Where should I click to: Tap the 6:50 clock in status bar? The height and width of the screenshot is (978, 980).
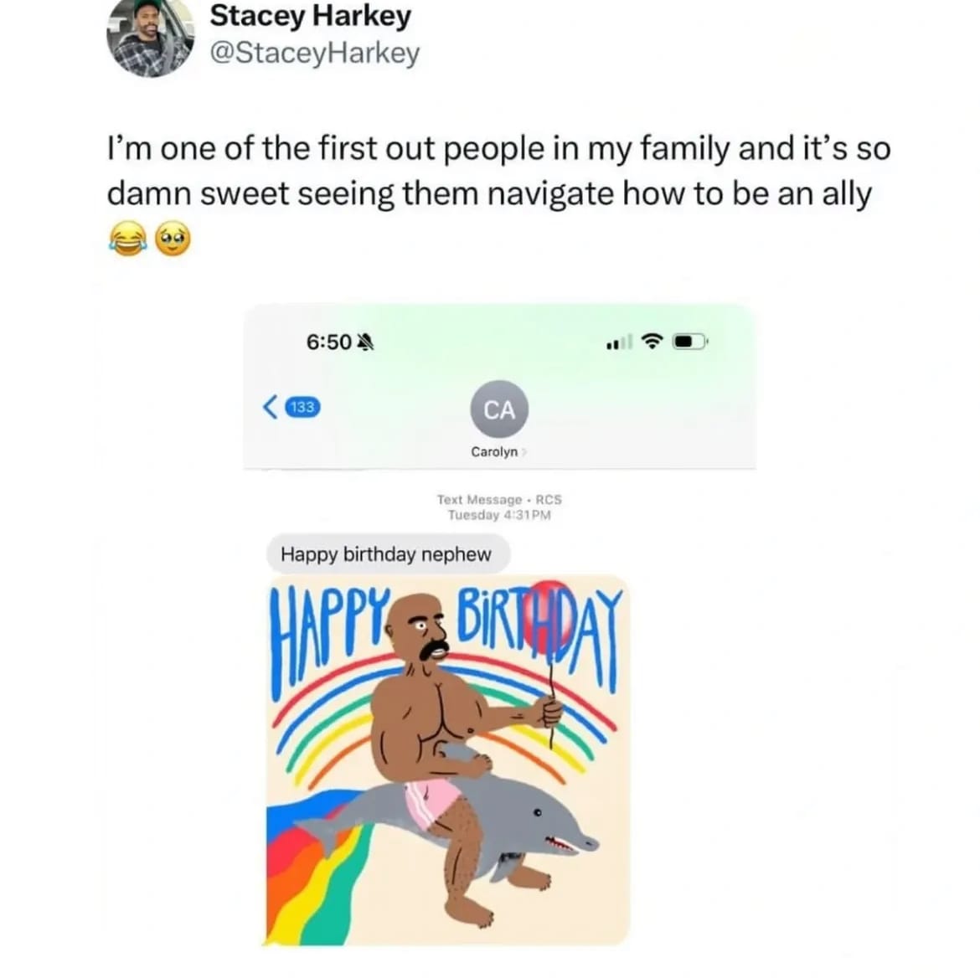(x=328, y=342)
